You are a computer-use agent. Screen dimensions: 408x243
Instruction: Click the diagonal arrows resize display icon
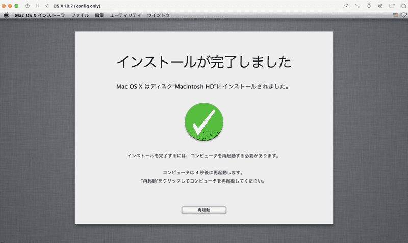tap(358, 6)
